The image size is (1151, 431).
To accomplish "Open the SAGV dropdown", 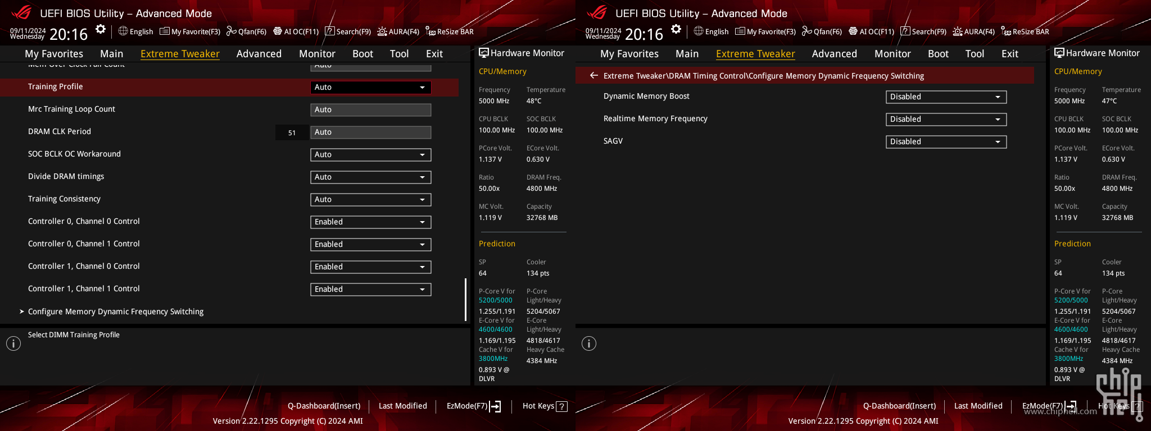I will (x=946, y=142).
